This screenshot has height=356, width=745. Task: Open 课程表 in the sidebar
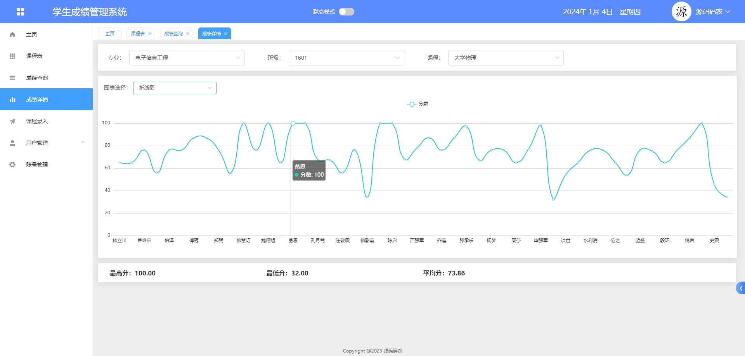(46, 56)
